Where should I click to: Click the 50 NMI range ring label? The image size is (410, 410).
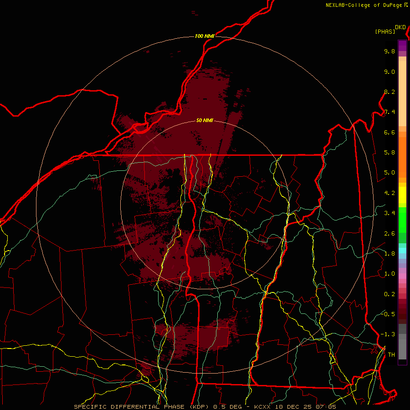point(205,120)
